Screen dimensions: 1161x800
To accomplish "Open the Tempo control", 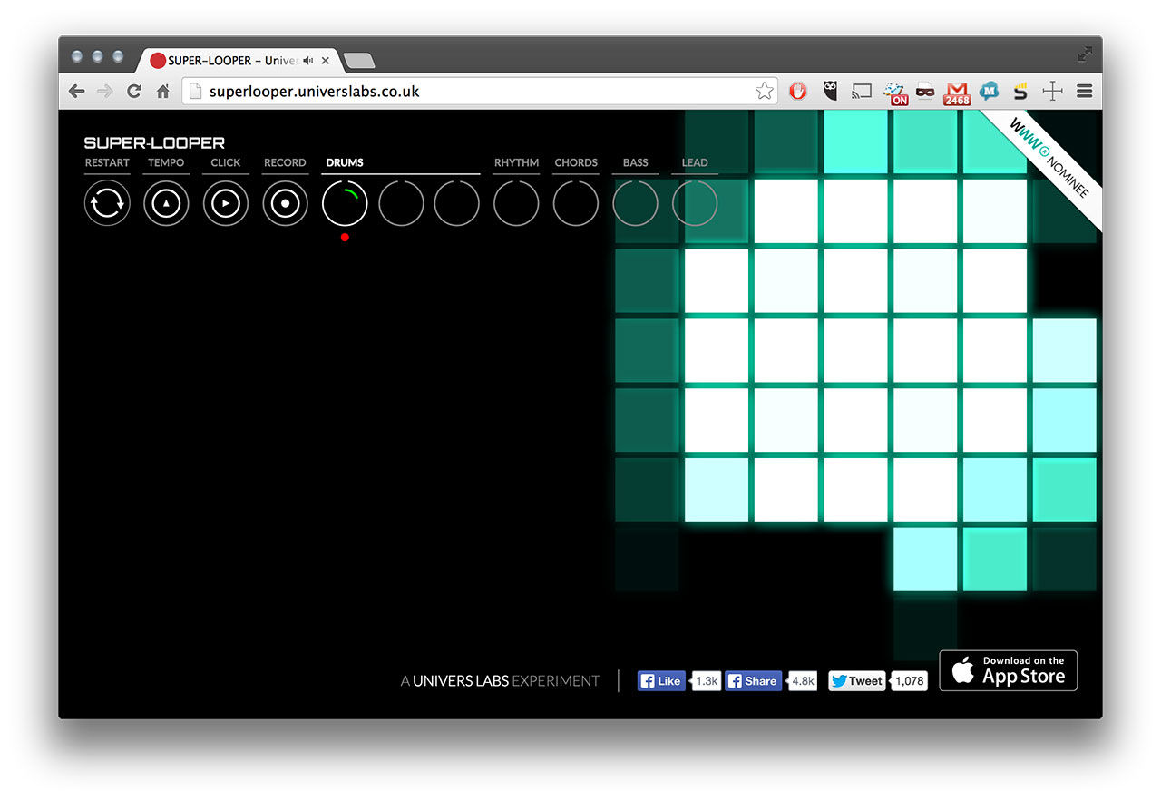I will (166, 203).
